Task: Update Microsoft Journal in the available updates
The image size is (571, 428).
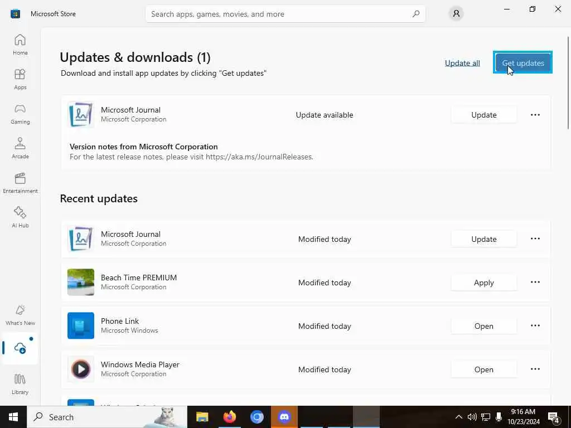Action: [x=483, y=115]
